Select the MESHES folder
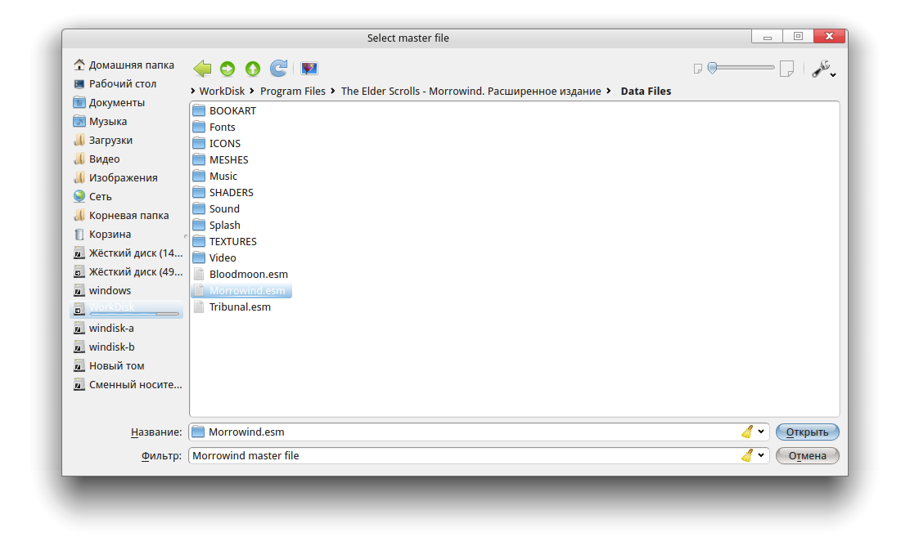 pyautogui.click(x=220, y=159)
